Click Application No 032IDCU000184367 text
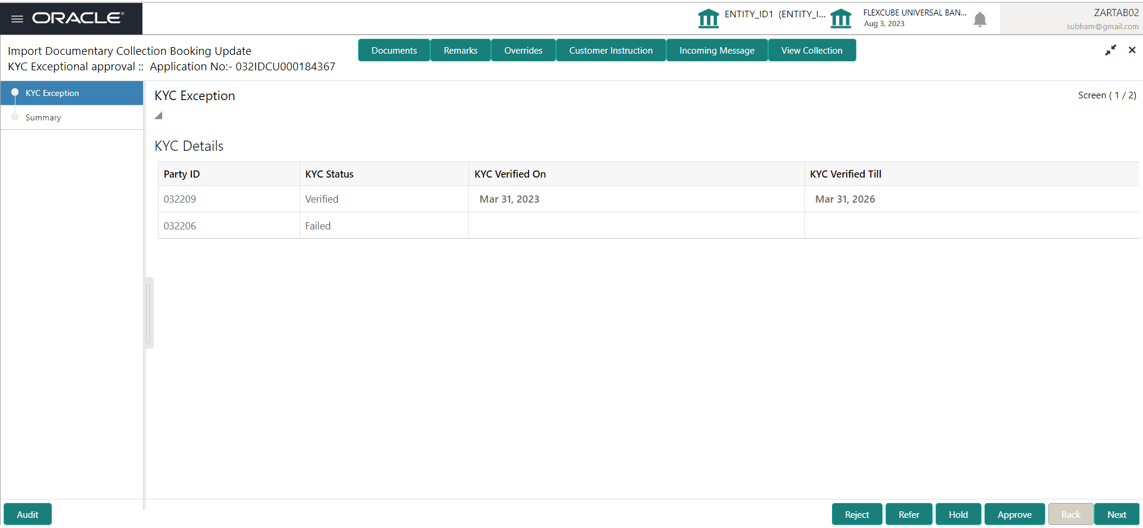The height and width of the screenshot is (528, 1143). tap(243, 67)
